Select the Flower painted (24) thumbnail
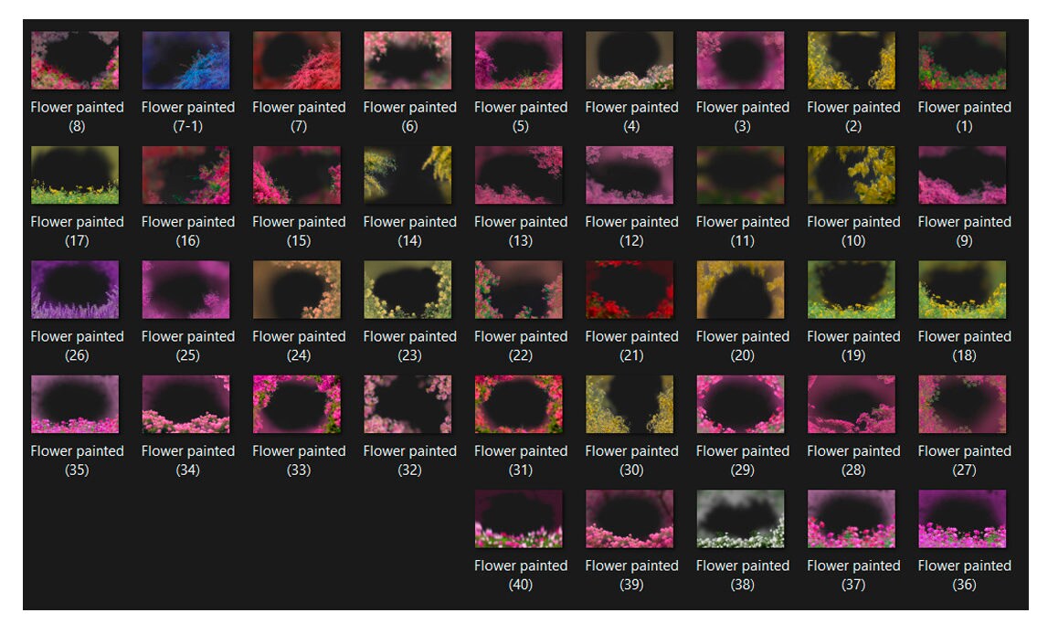1048x634 pixels. (297, 290)
